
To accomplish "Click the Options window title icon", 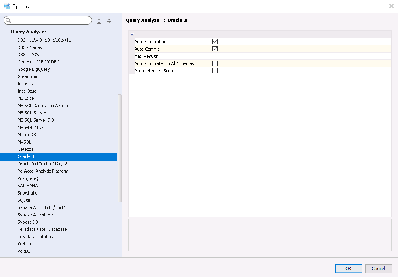I will coord(6,6).
